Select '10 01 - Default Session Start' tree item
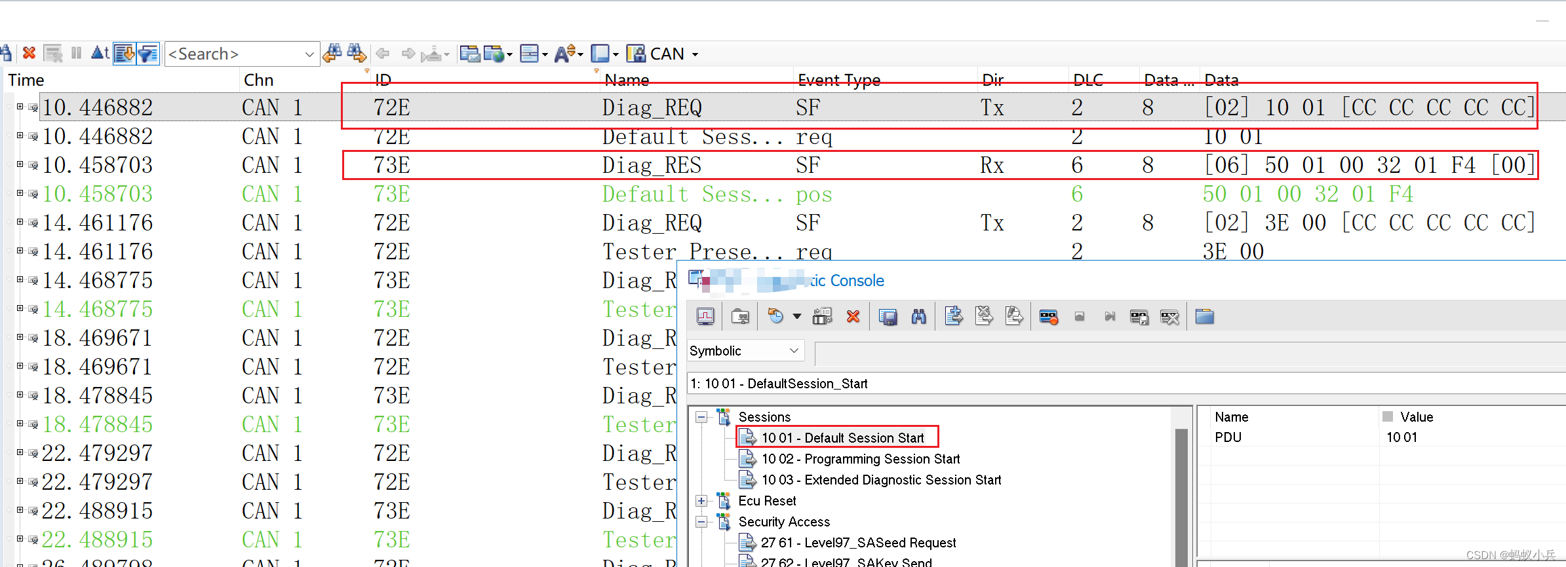1566x567 pixels. [842, 438]
